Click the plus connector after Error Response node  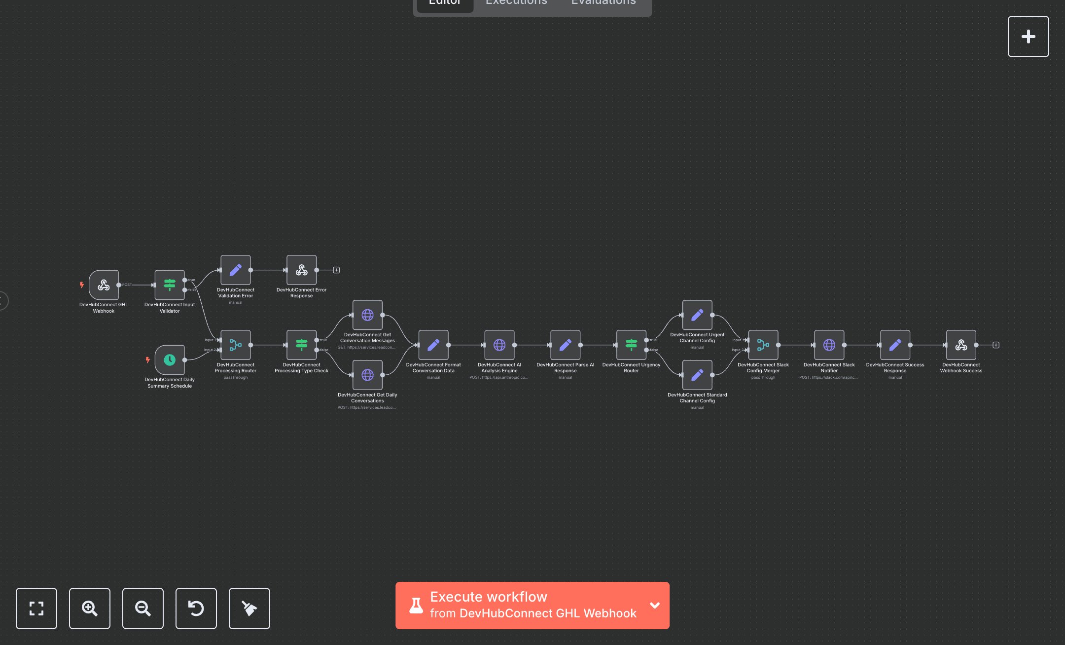click(336, 270)
